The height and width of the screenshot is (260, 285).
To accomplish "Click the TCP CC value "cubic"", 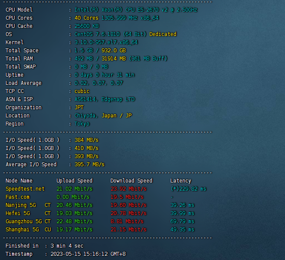I will pos(82,91).
